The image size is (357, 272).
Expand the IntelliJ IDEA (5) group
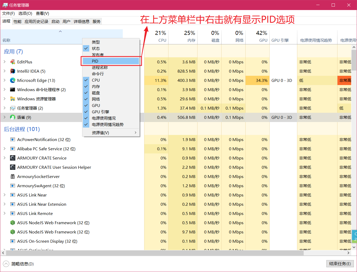tap(4, 71)
